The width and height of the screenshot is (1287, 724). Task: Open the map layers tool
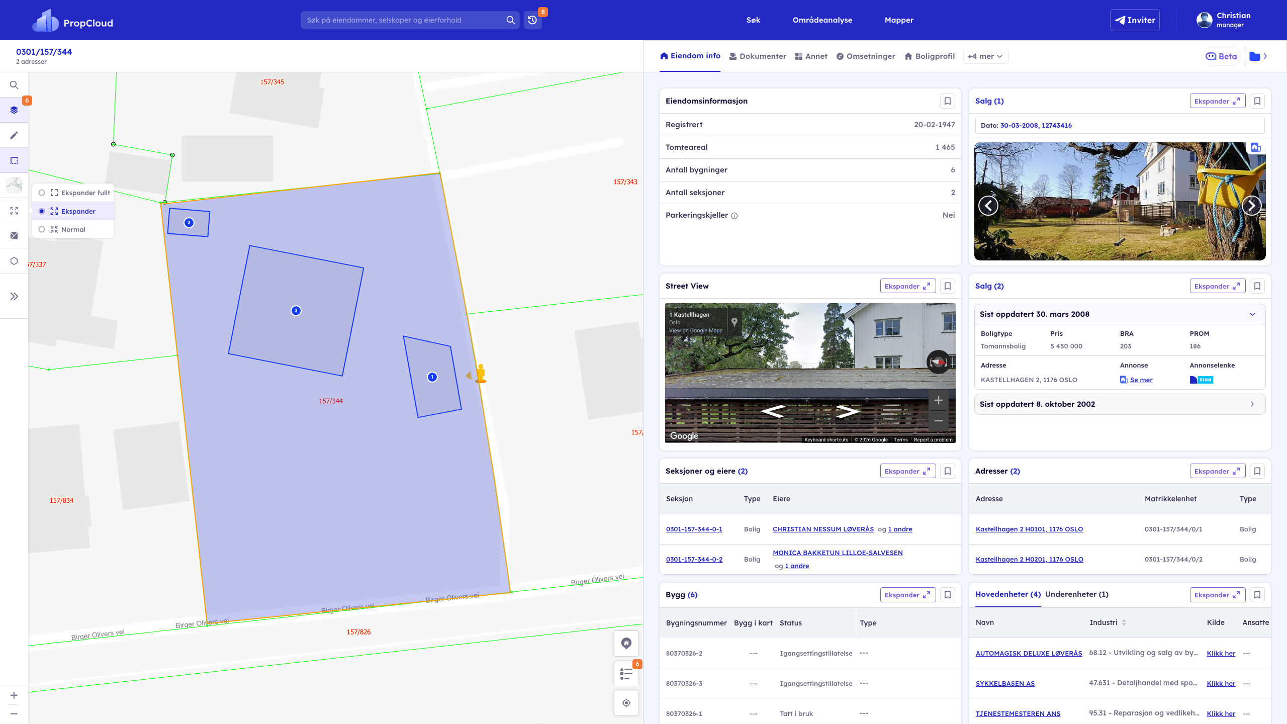click(14, 110)
